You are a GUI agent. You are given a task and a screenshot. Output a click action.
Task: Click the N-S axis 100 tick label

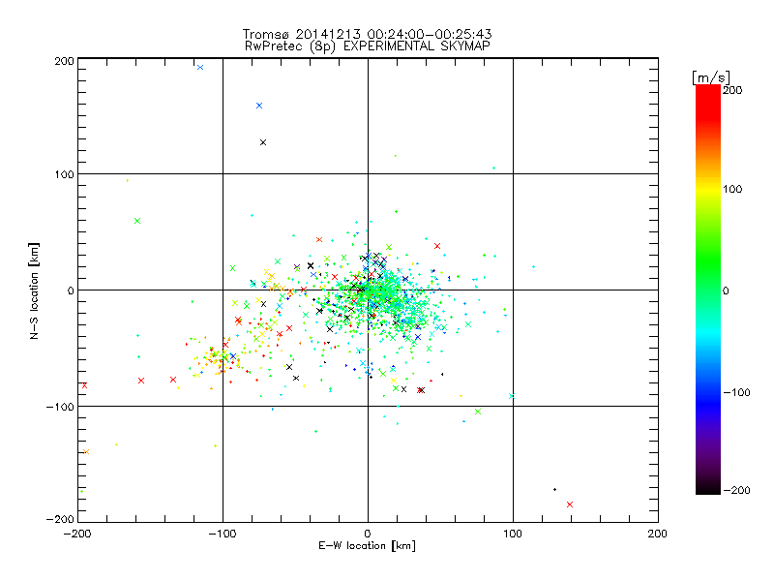[x=64, y=174]
